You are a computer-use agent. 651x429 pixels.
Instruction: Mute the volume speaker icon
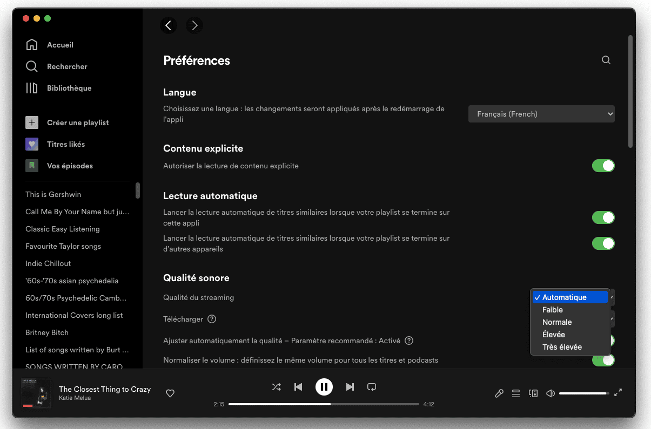[551, 393]
